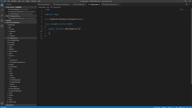Open the File menu
The width and height of the screenshot is (192, 108).
click(5, 1)
